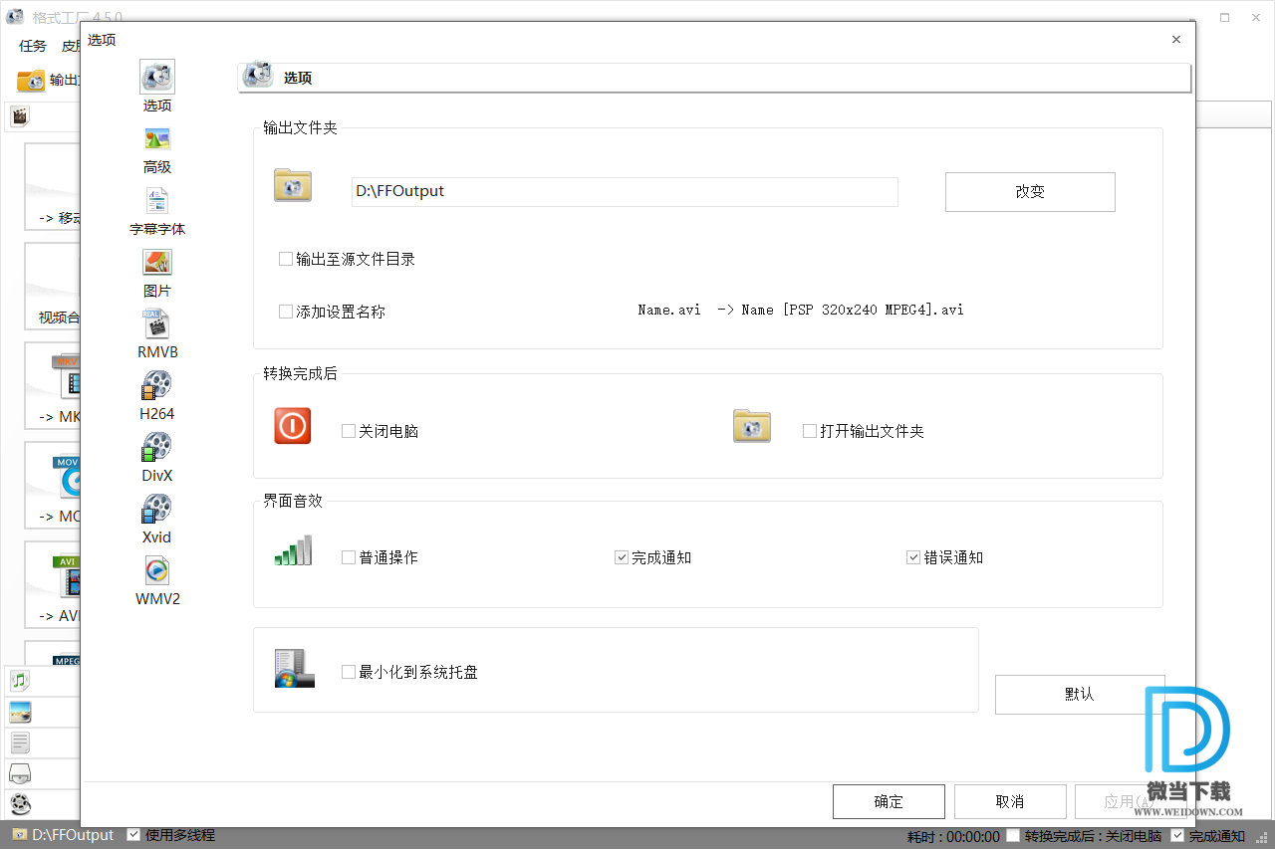Viewport: 1276px width, 850px height.
Task: Enable 输出至源文件目录 checkbox
Action: click(x=286, y=259)
